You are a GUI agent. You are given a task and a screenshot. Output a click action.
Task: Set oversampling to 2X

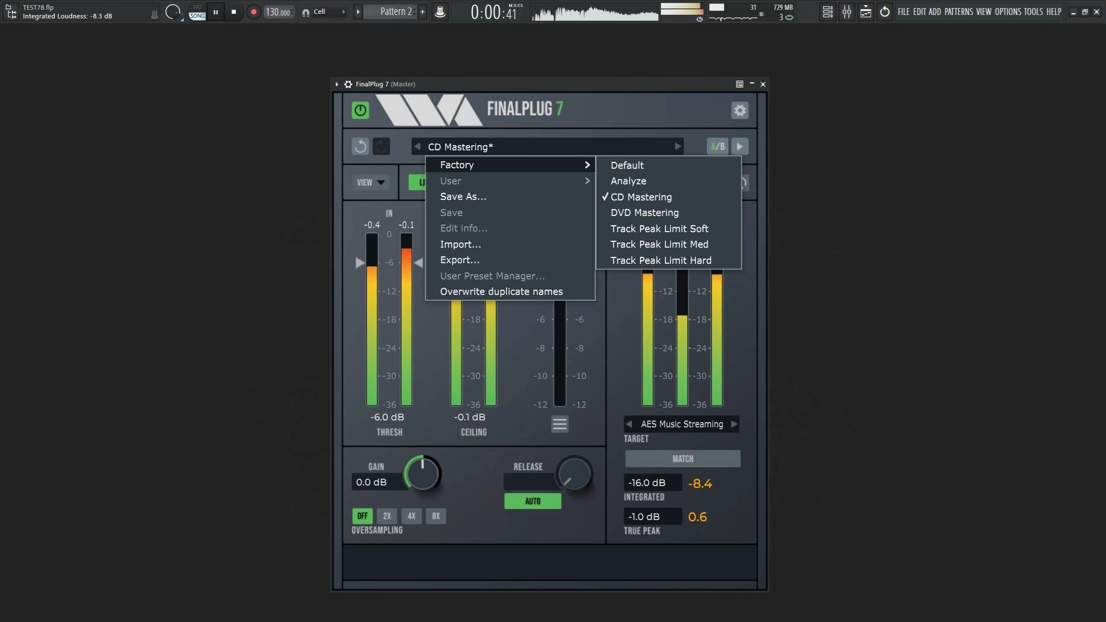coord(387,516)
